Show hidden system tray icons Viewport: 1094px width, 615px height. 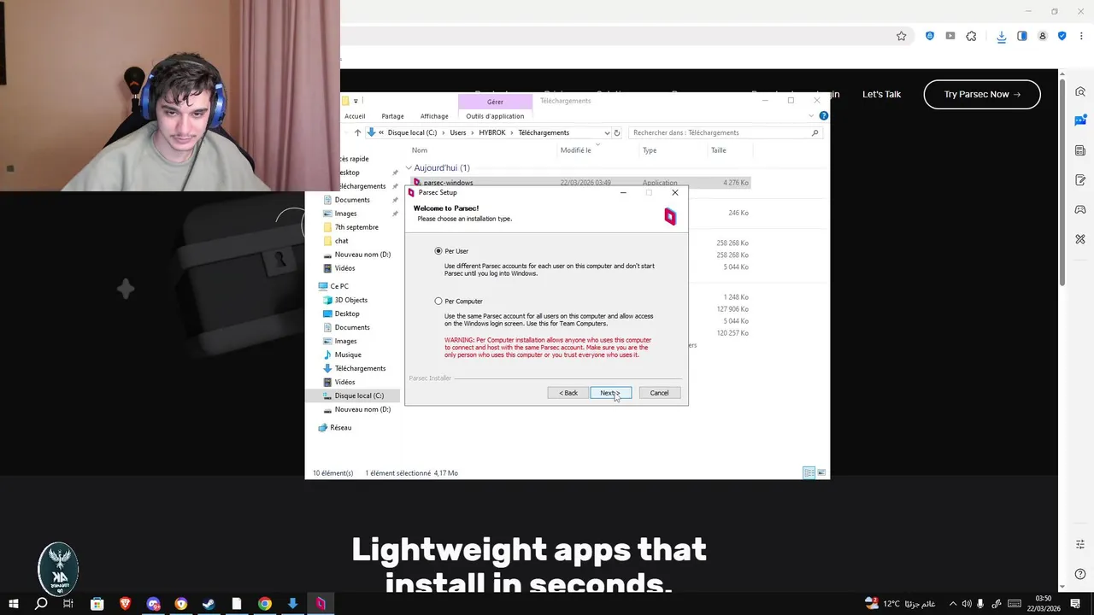coord(953,604)
